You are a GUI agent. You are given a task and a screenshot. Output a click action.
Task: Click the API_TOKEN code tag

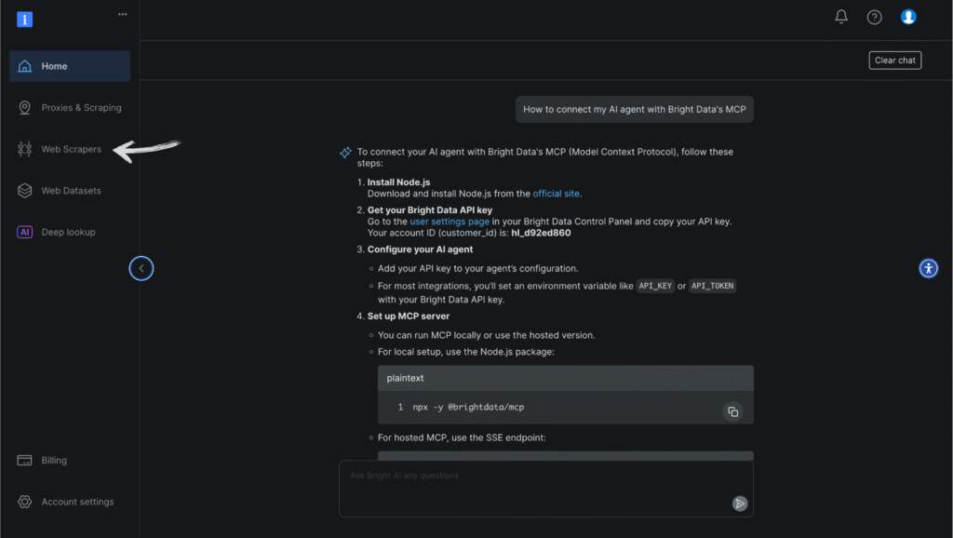712,286
